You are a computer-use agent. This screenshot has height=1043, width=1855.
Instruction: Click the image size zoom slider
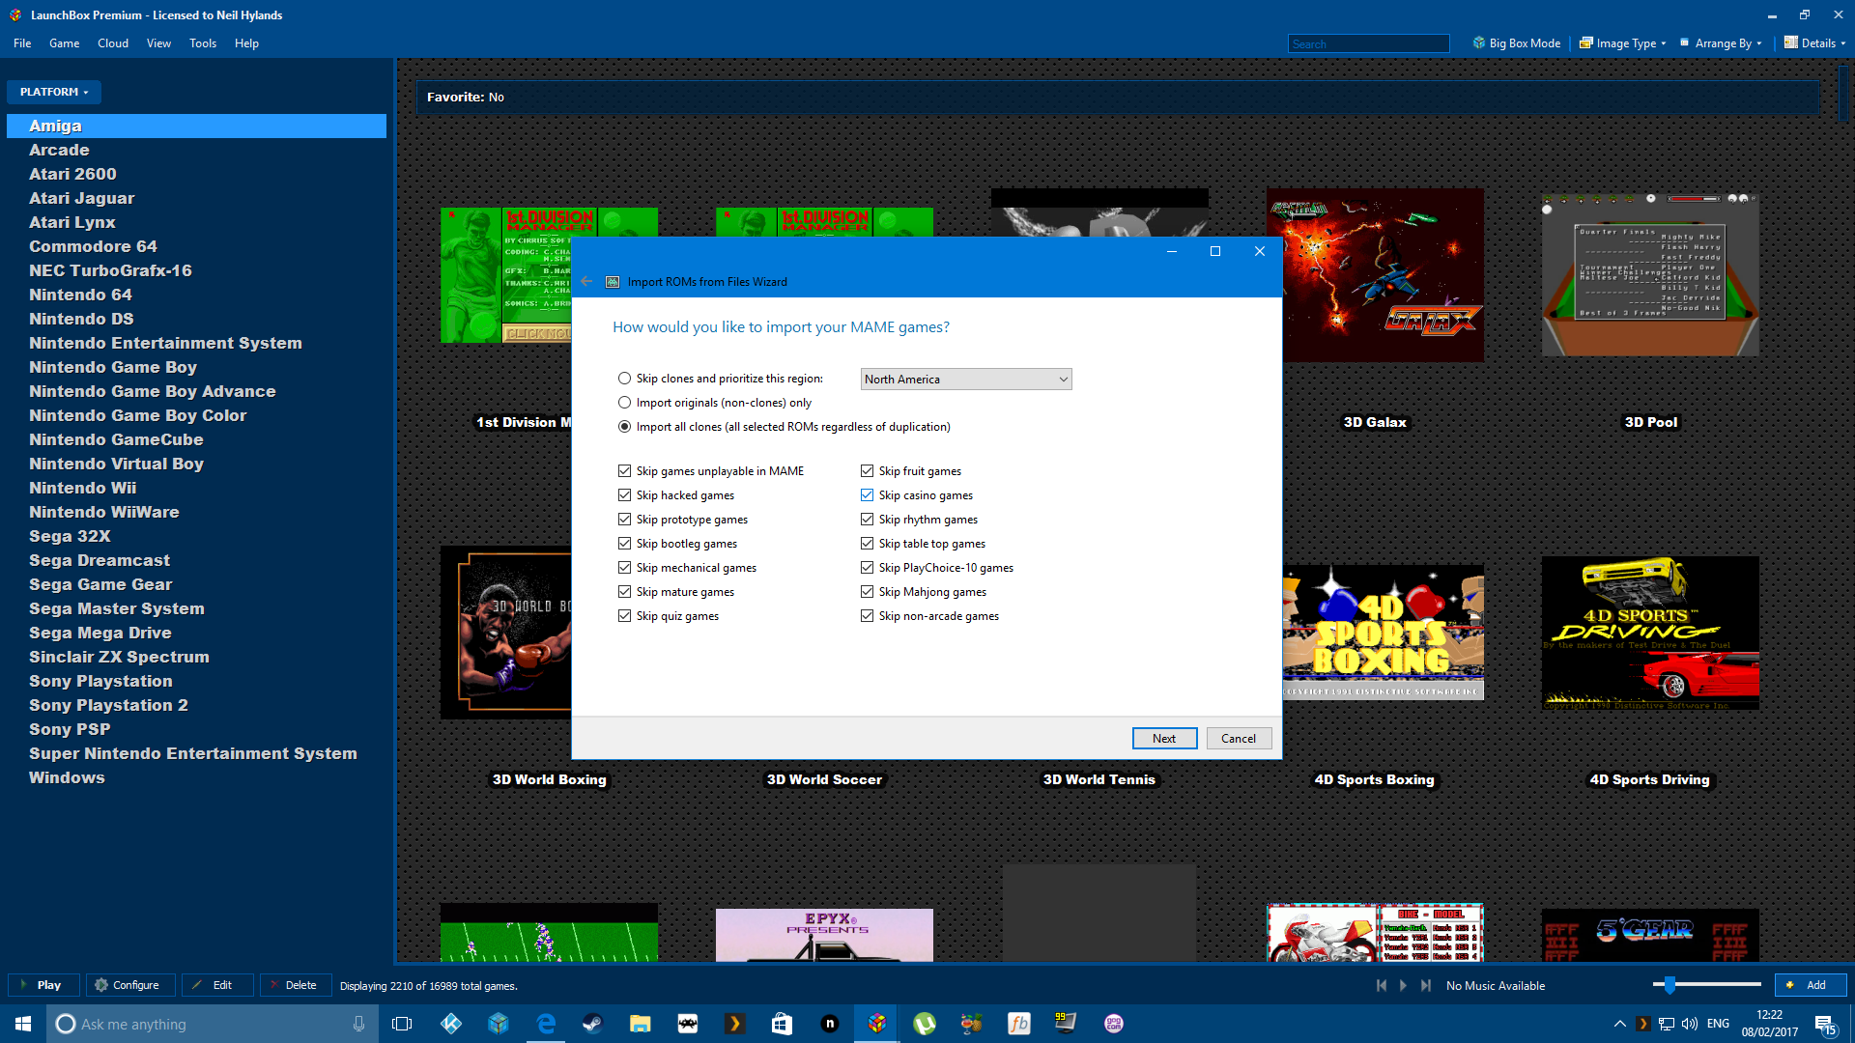click(1708, 985)
